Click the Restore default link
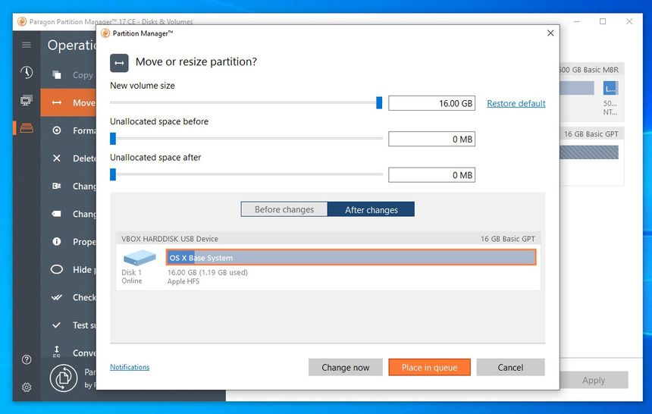The image size is (652, 414). coord(516,103)
